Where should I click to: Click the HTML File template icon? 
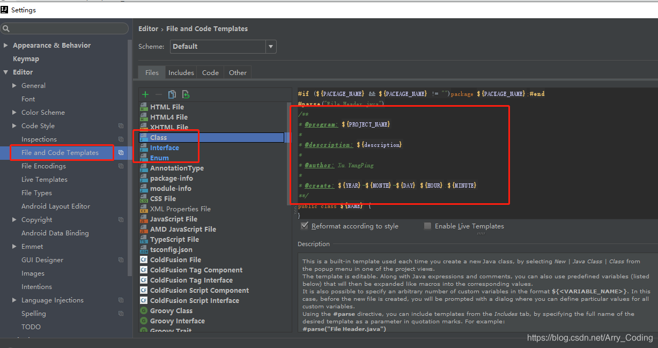tap(144, 107)
